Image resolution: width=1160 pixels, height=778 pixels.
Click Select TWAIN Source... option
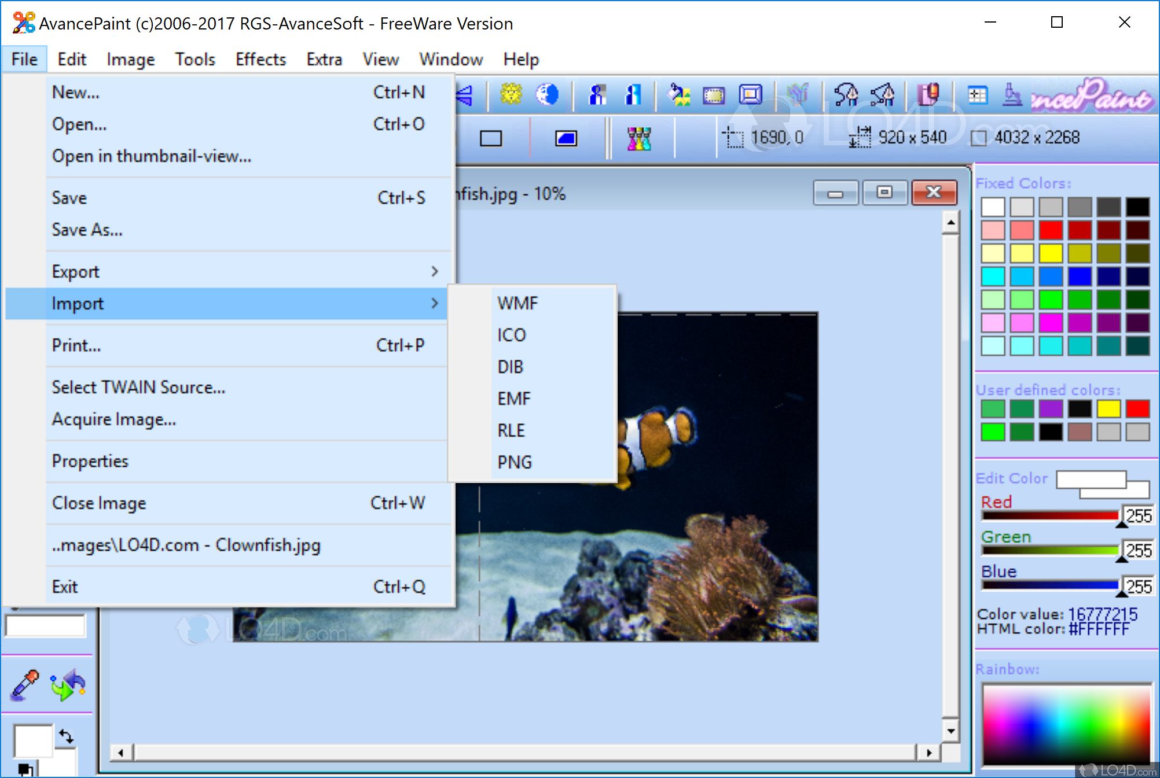[x=138, y=387]
